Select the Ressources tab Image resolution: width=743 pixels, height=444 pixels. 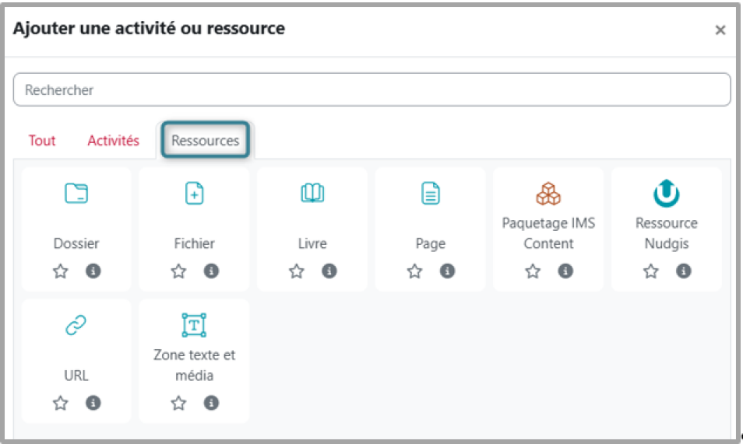point(206,141)
